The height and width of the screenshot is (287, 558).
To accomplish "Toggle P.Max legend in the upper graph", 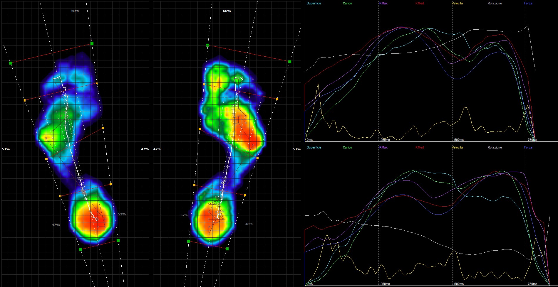I will click(383, 4).
